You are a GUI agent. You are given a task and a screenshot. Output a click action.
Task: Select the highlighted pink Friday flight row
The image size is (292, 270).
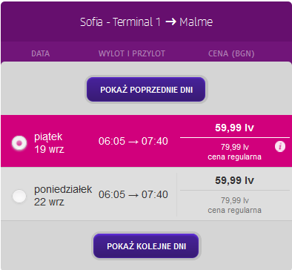[146, 141]
